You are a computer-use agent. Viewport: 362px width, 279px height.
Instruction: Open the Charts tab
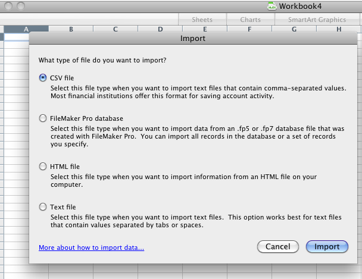251,20
